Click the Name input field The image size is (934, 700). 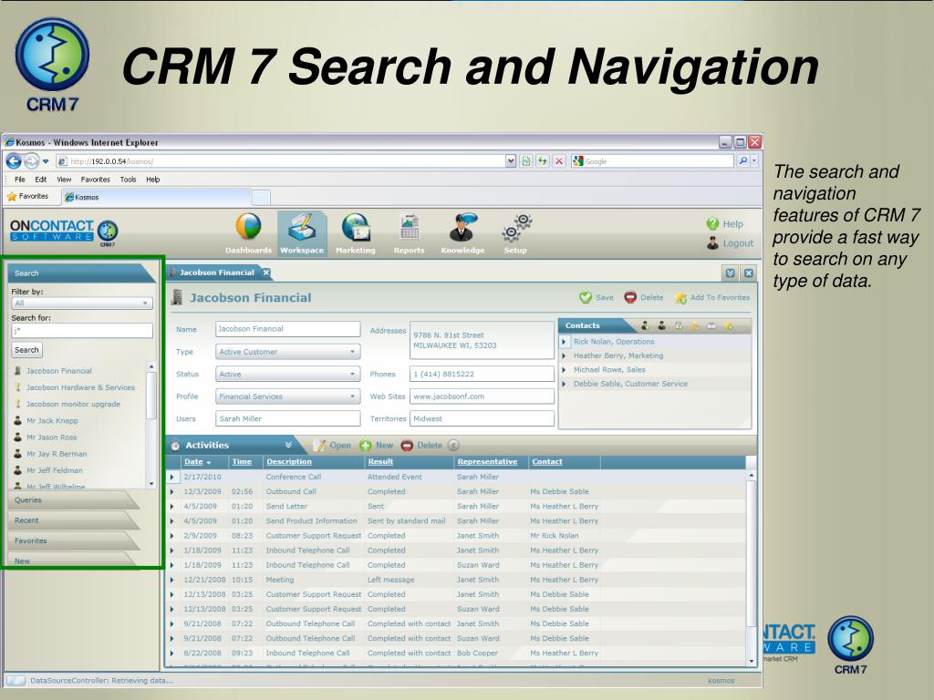coord(287,329)
